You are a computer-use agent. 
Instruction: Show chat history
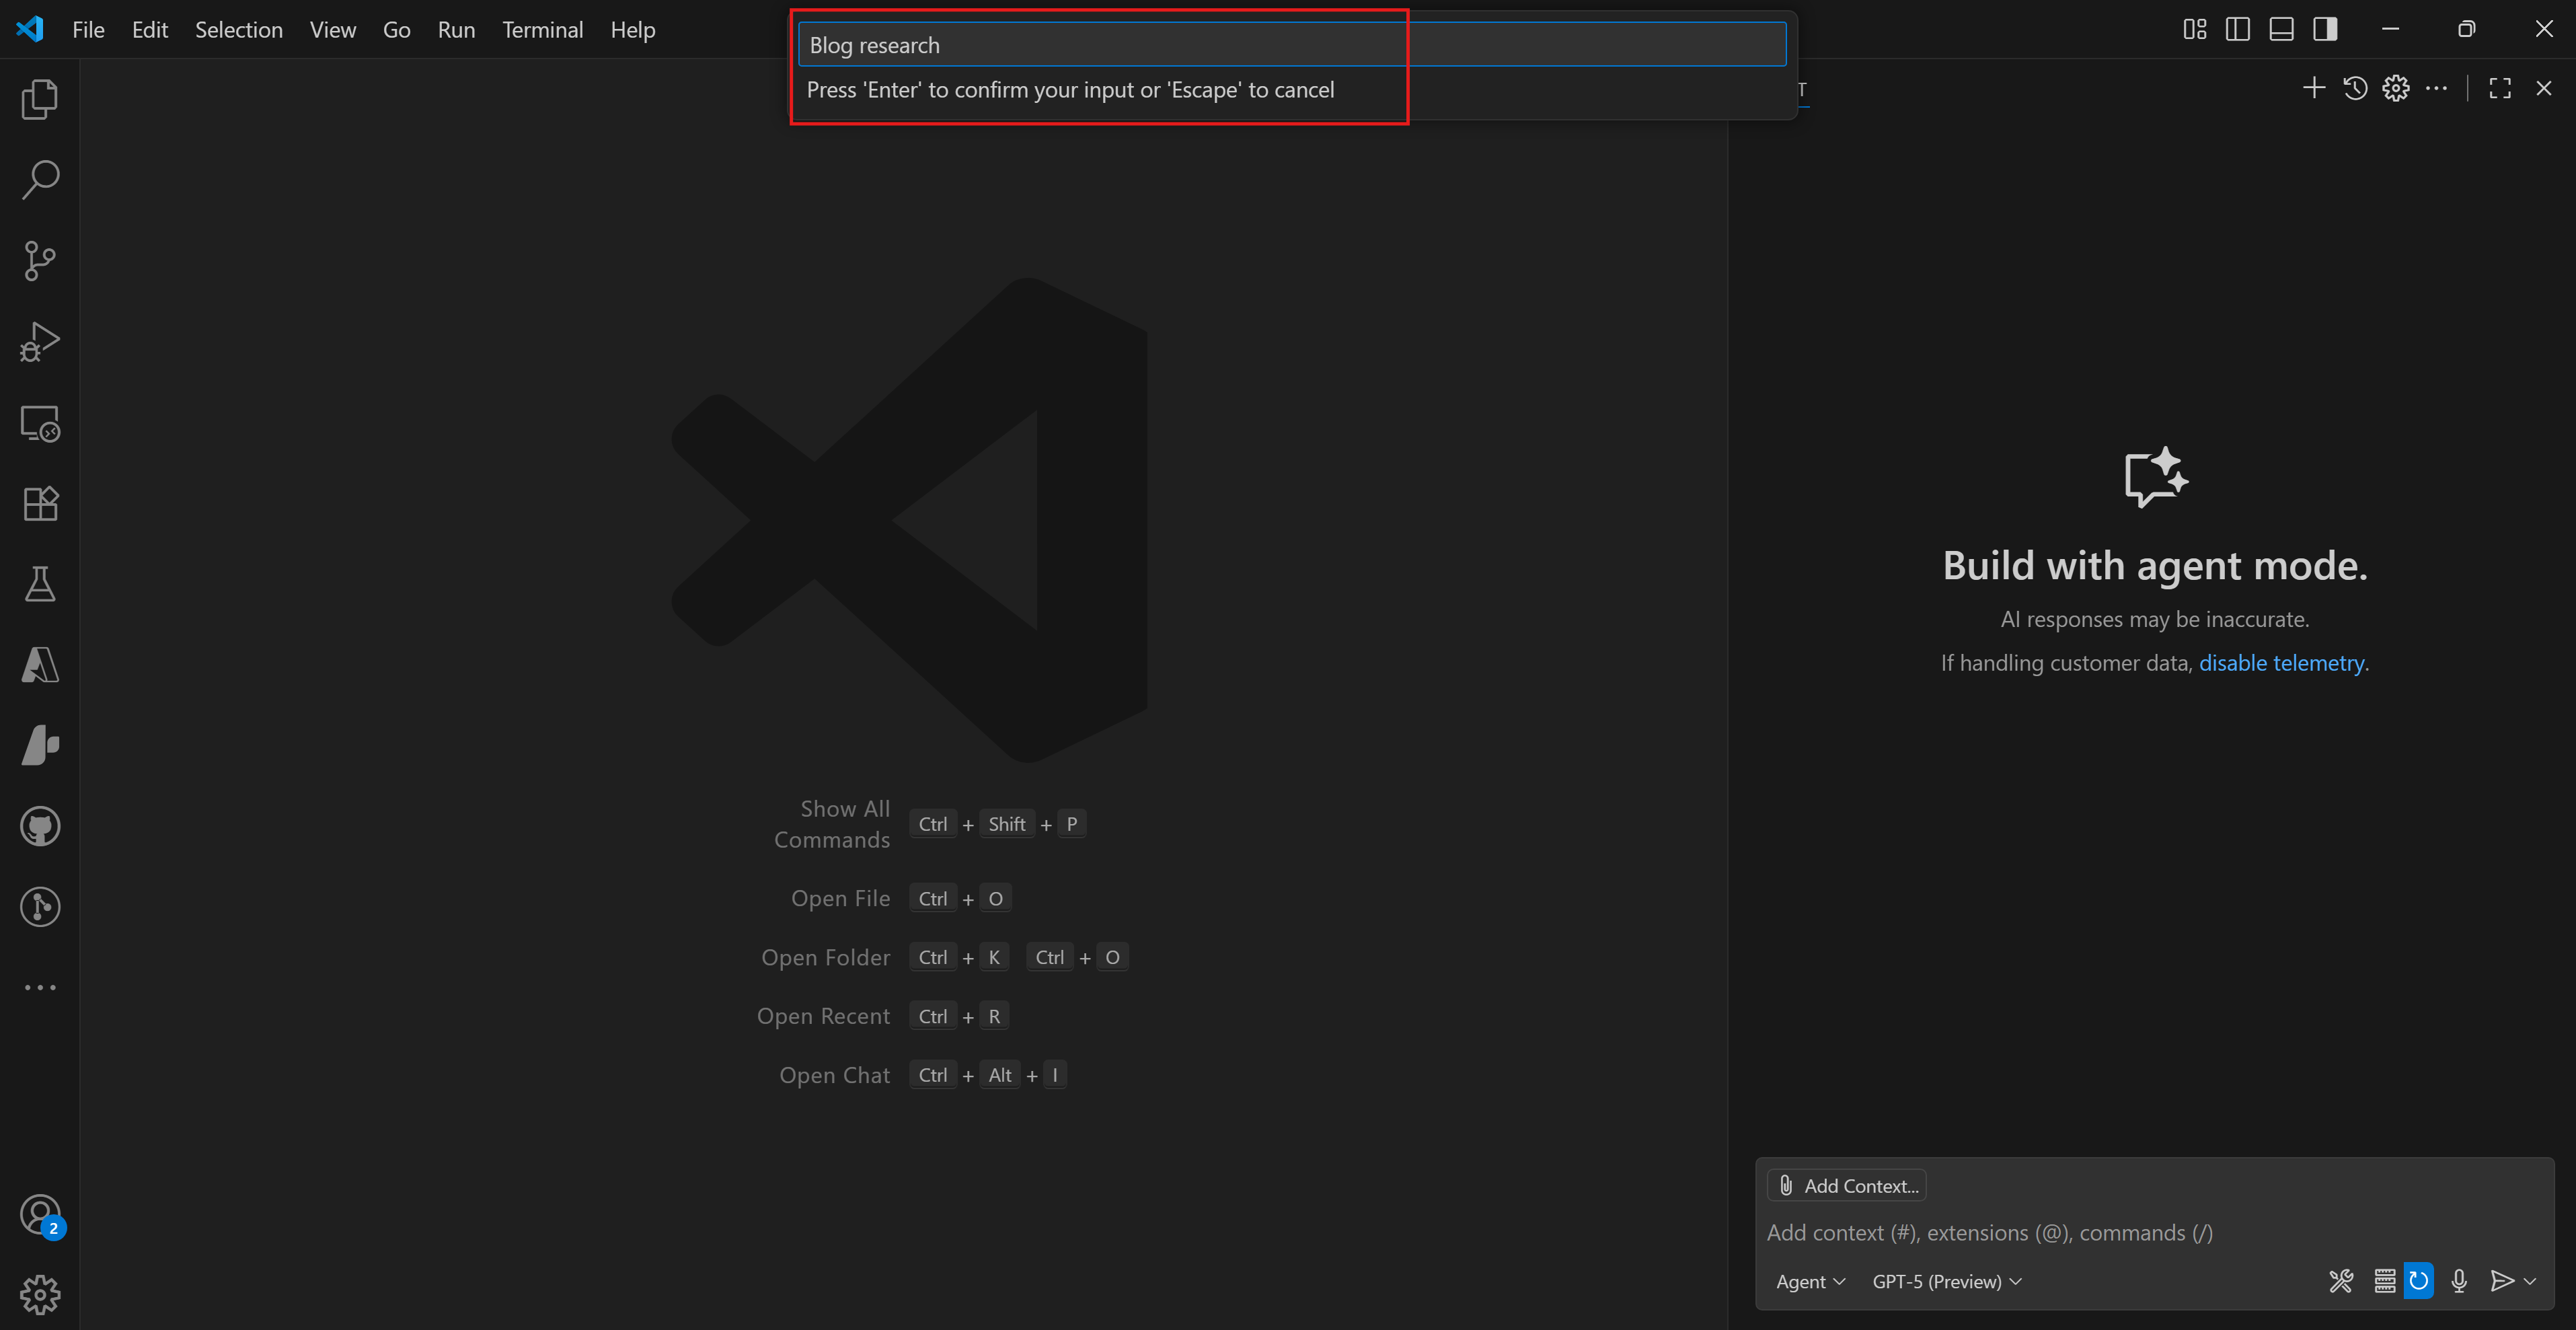tap(2355, 88)
